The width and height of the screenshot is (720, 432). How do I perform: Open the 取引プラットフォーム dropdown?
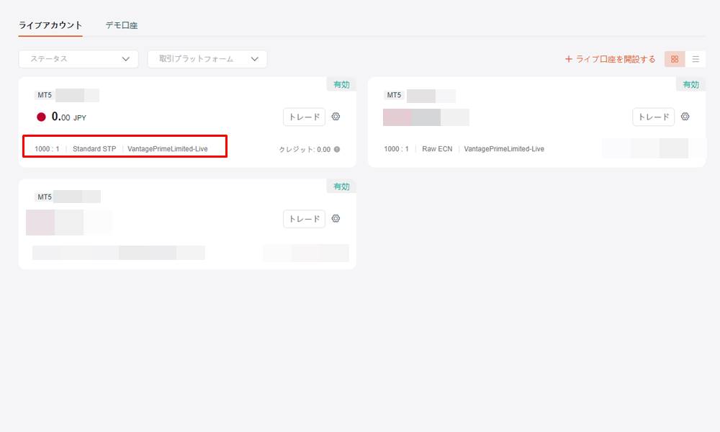[207, 59]
